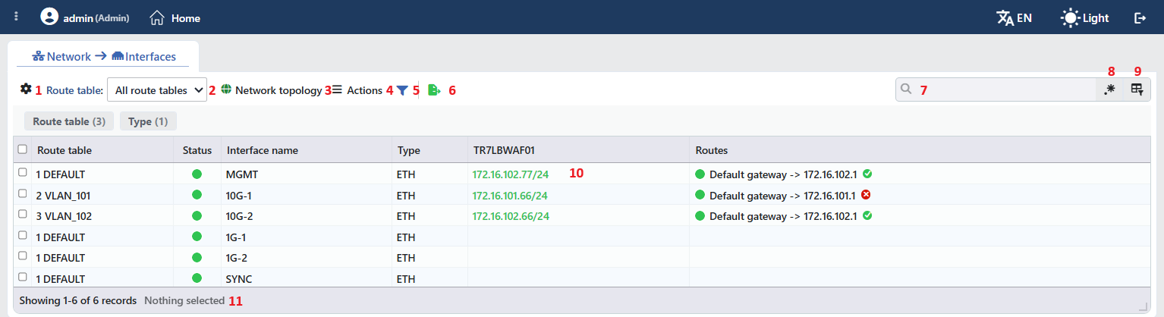Click green check in the 10G-2 route
Screen dimensions: 1164x317
pos(867,215)
